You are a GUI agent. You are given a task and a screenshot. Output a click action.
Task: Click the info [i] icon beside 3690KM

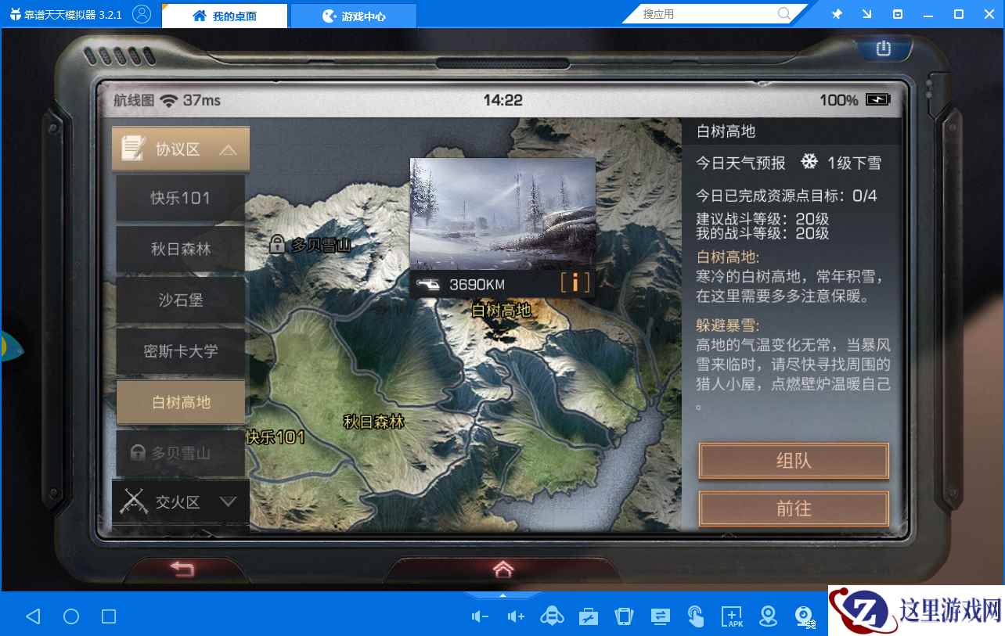pyautogui.click(x=575, y=283)
